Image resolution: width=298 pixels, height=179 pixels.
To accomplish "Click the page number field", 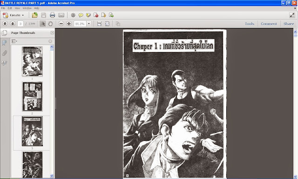I will tap(20, 24).
